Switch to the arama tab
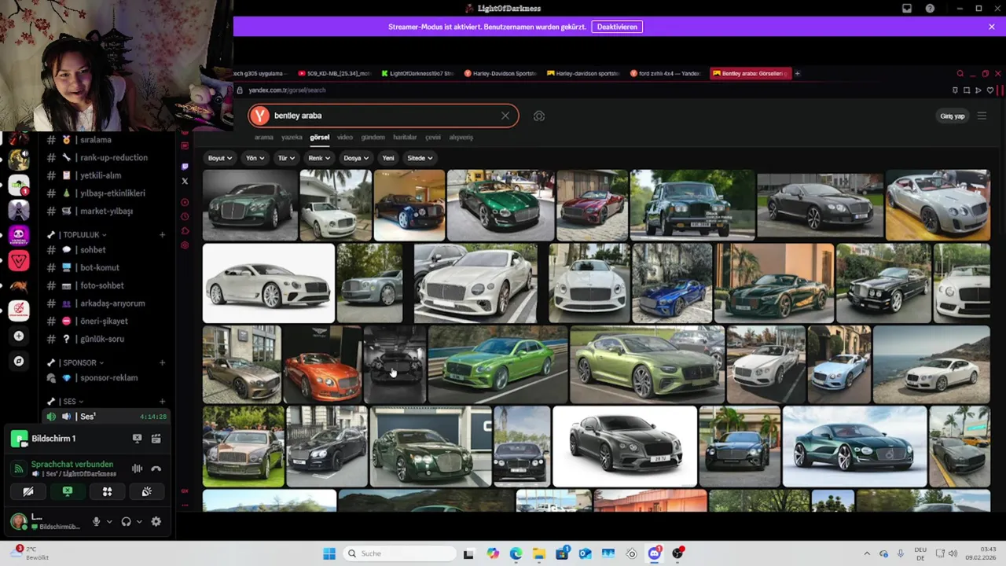The width and height of the screenshot is (1006, 566). (x=264, y=137)
